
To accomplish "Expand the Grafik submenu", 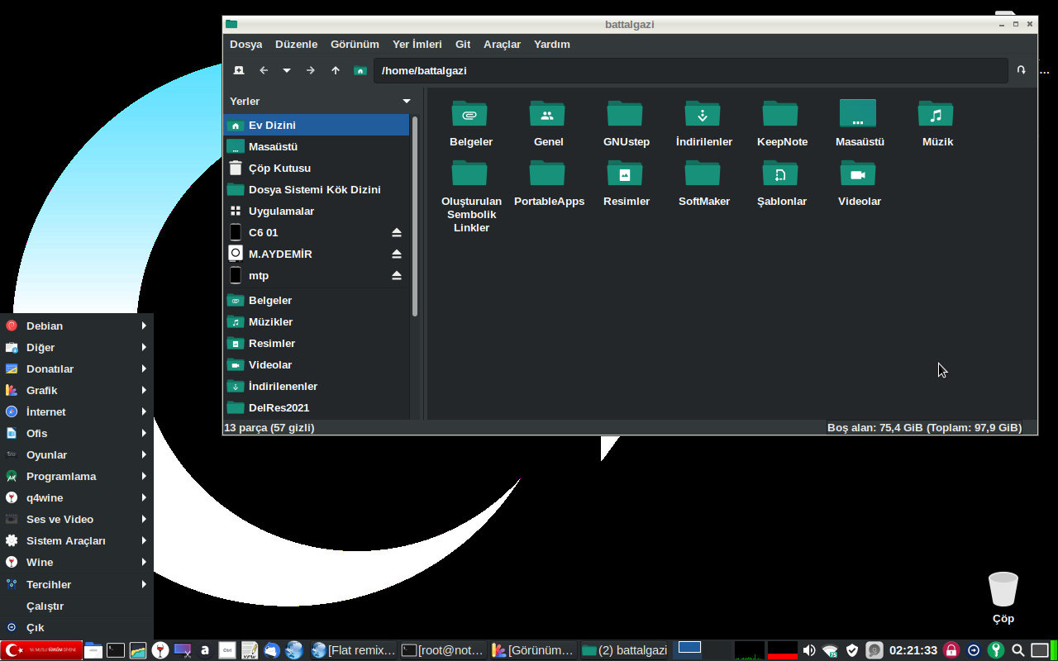I will (77, 390).
